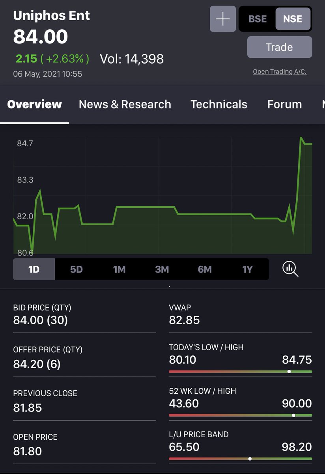Click the L/U Price Band slider handle
The width and height of the screenshot is (325, 474).
pyautogui.click(x=250, y=459)
